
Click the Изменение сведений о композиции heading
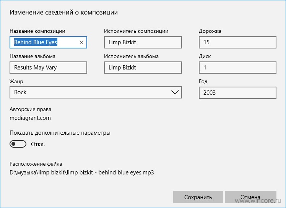(x=63, y=12)
